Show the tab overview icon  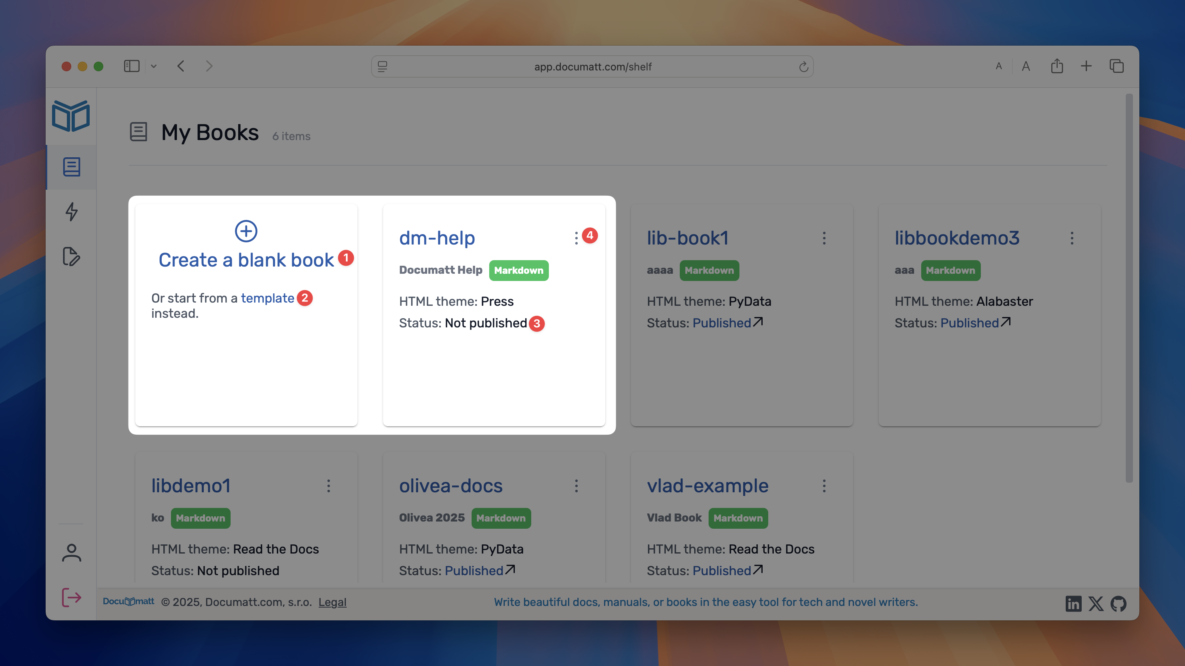pos(1117,66)
